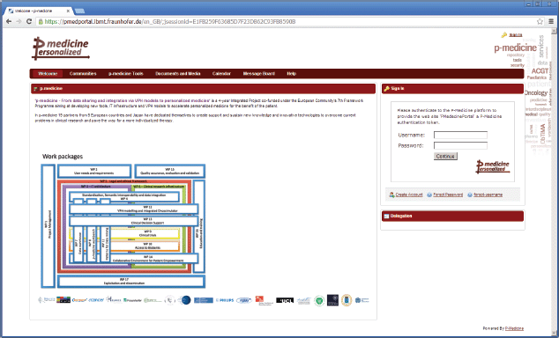The image size is (559, 338).
Task: Open the Communities menu item
Action: click(83, 74)
